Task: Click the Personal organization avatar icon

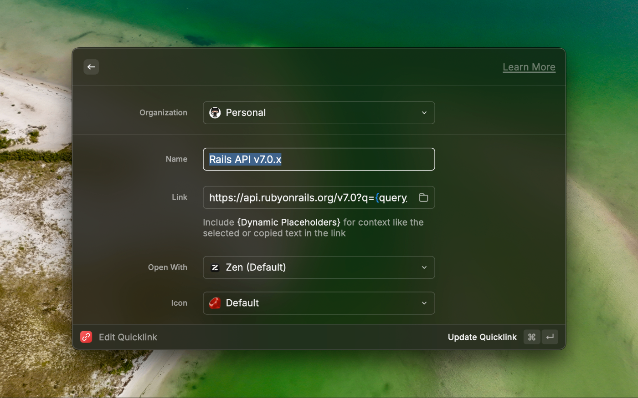Action: pyautogui.click(x=215, y=113)
